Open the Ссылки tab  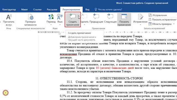(x=37, y=9)
